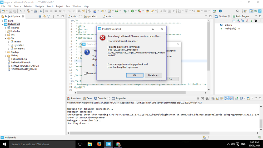Click Remove Launch icon in Console toolbar

point(203,98)
